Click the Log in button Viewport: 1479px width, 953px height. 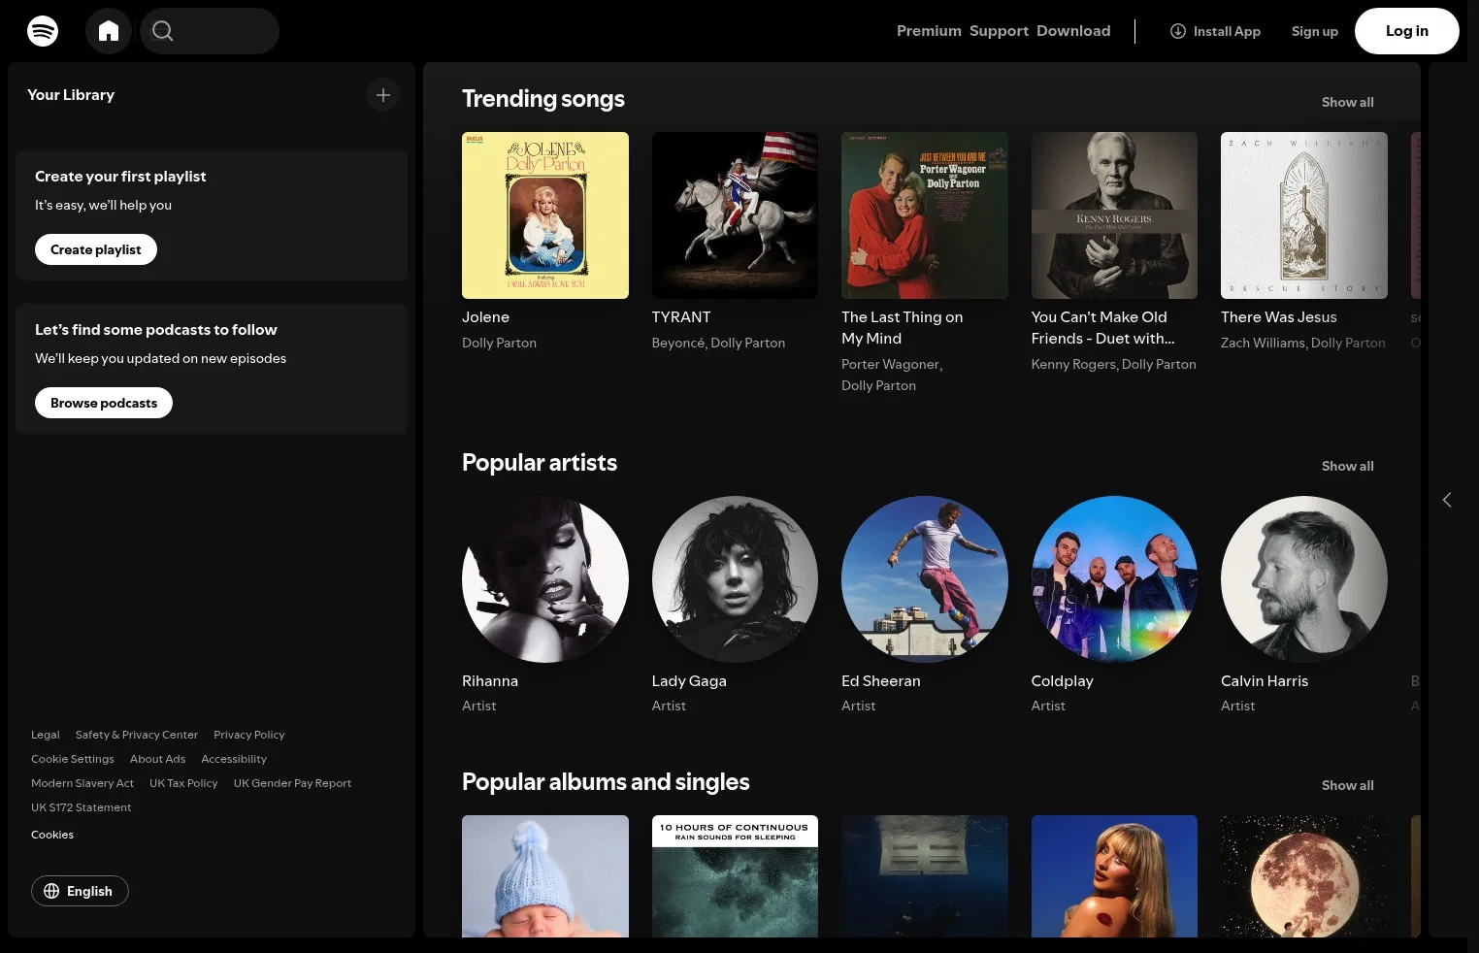1407,31
